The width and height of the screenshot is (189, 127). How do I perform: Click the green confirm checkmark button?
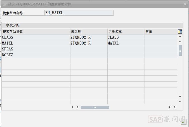(x=183, y=122)
